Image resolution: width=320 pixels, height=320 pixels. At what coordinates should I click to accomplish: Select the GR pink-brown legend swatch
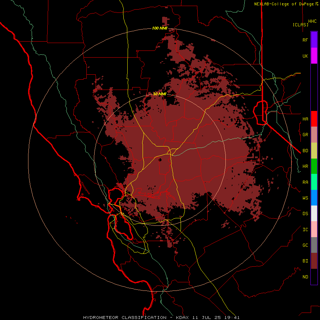[x=314, y=135]
